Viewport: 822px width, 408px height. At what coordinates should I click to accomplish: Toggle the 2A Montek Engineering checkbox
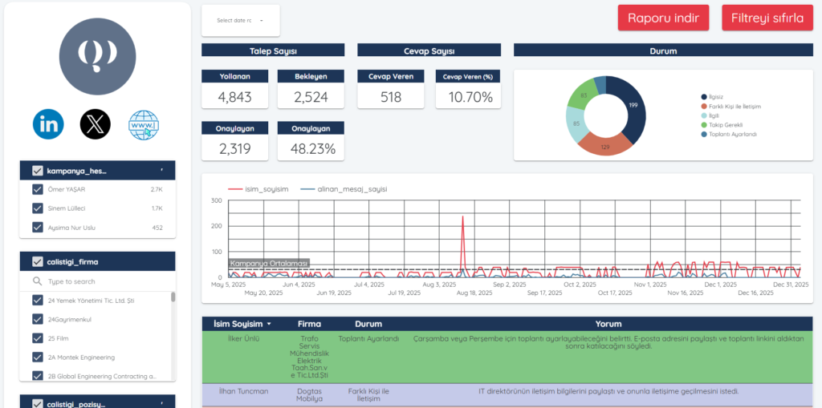pyautogui.click(x=37, y=357)
